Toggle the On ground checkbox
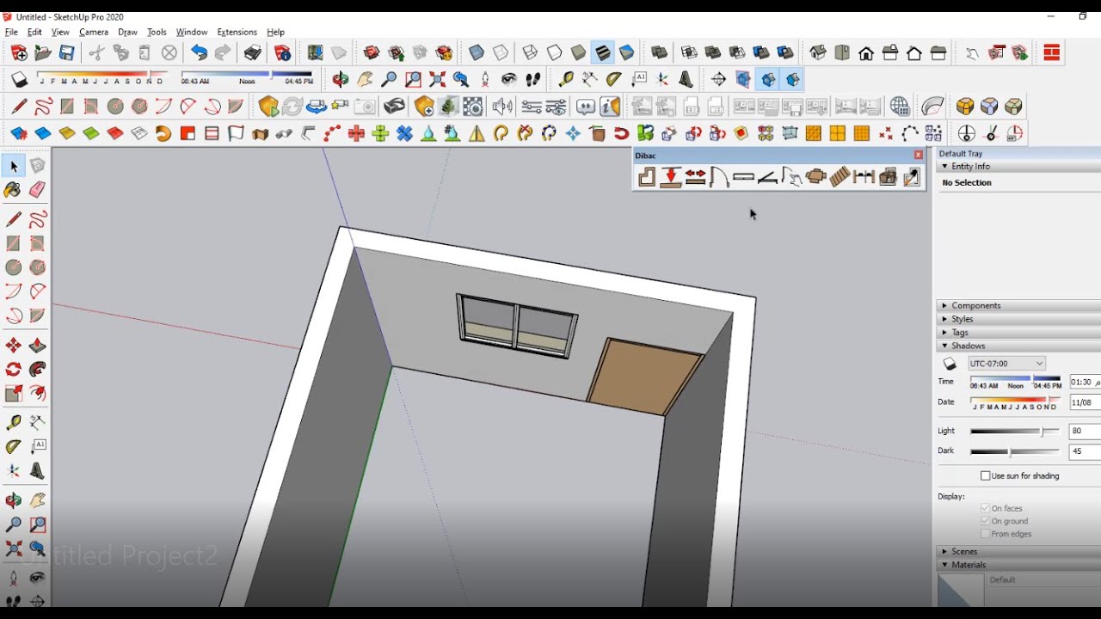 pyautogui.click(x=986, y=521)
